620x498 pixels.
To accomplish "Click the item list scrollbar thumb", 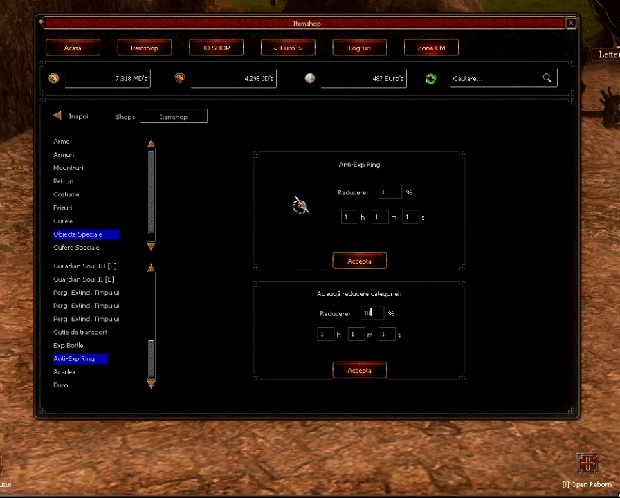I will tap(151, 359).
